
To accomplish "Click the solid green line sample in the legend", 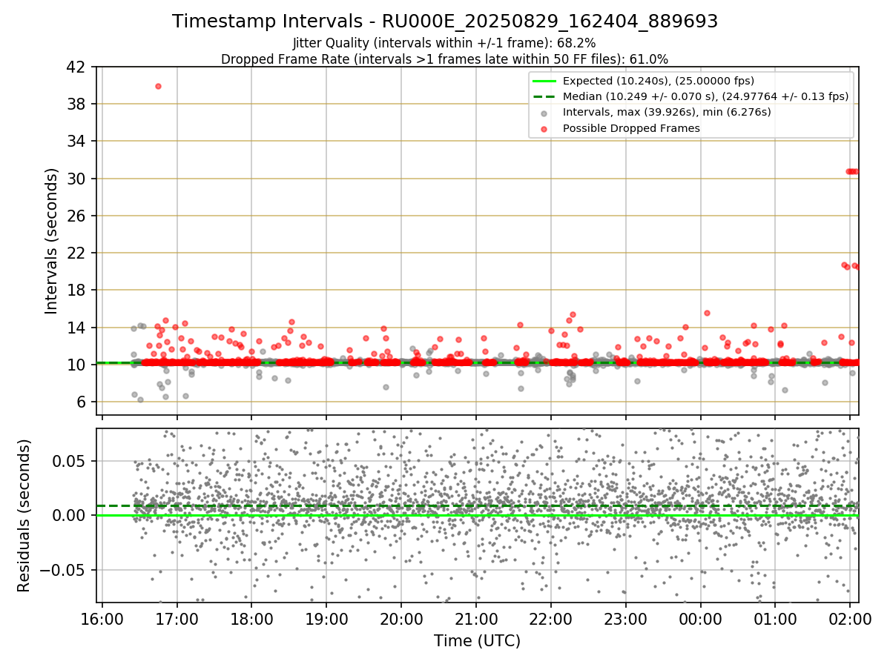I will point(544,81).
